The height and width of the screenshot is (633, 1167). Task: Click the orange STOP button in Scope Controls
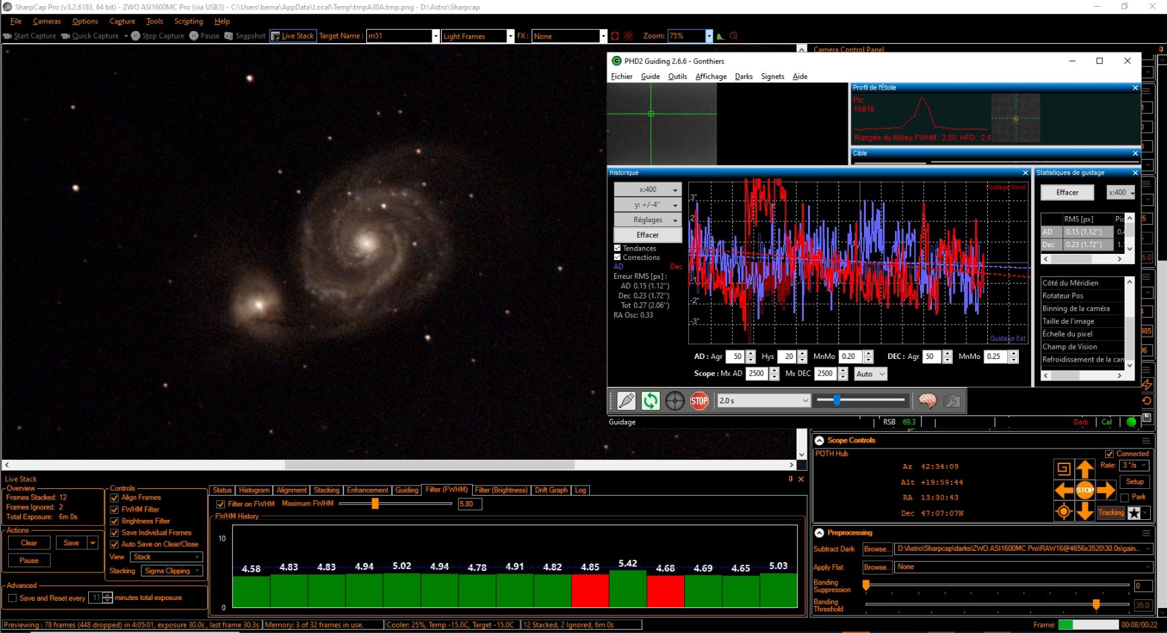click(1085, 490)
